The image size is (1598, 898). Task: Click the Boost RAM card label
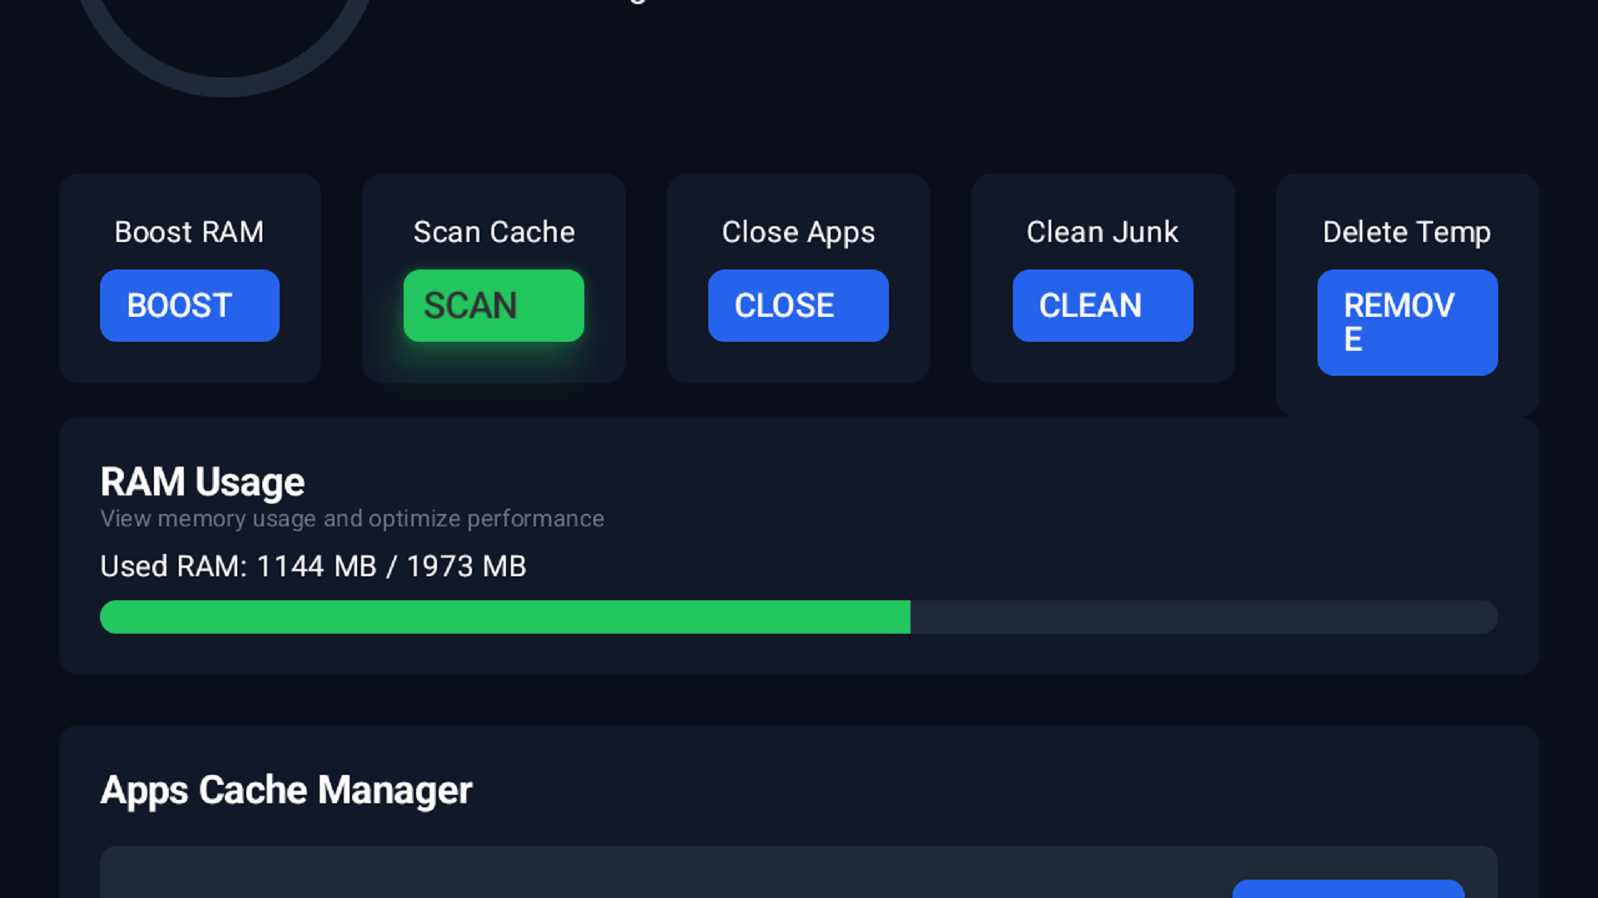click(189, 232)
